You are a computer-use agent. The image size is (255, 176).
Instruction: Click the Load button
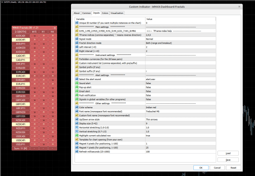[x=228, y=153]
